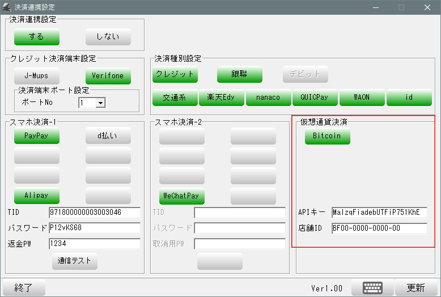Toggle Alipay smartphone payment
Screen dimensions: 441x297
(x=37, y=196)
